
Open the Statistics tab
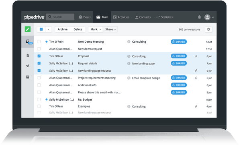click(164, 17)
